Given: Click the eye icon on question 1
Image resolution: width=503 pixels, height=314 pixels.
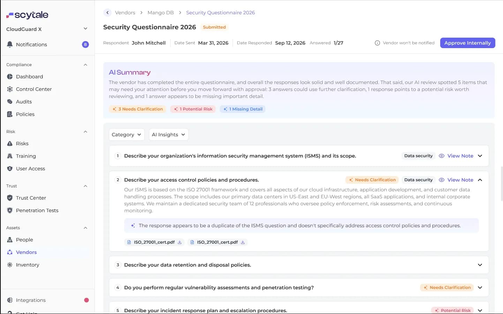Looking at the screenshot, I should 442,156.
